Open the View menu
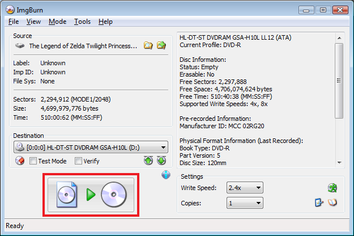The height and width of the screenshot is (236, 354). coord(33,22)
